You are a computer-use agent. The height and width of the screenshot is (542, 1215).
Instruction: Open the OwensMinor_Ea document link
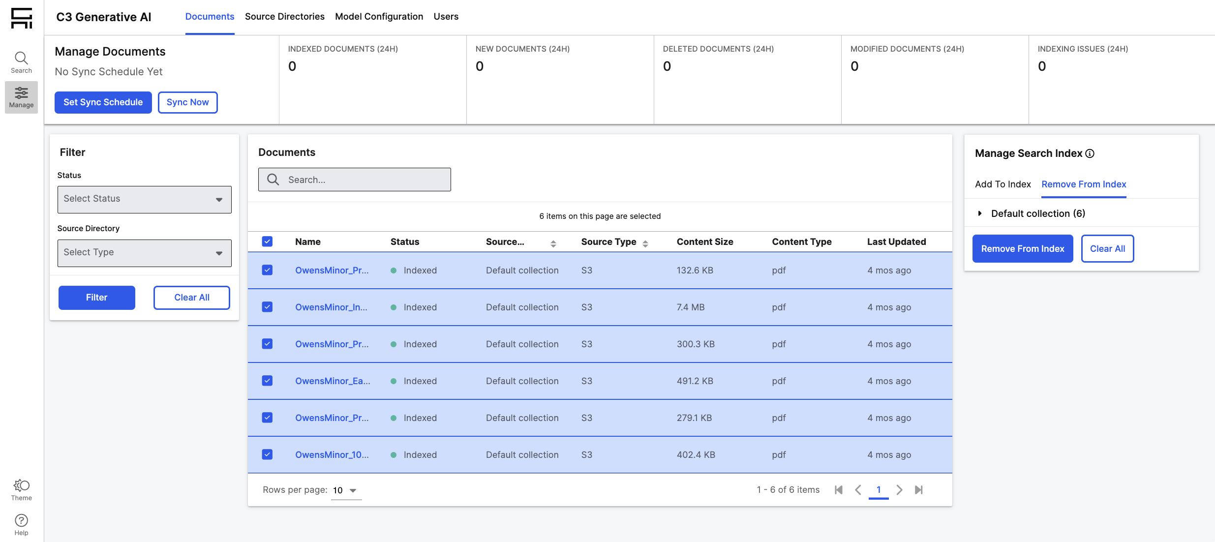(333, 381)
